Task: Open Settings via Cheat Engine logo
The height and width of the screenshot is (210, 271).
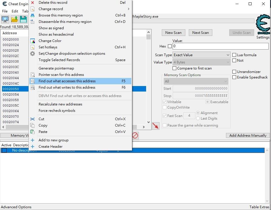Action: click(x=263, y=27)
